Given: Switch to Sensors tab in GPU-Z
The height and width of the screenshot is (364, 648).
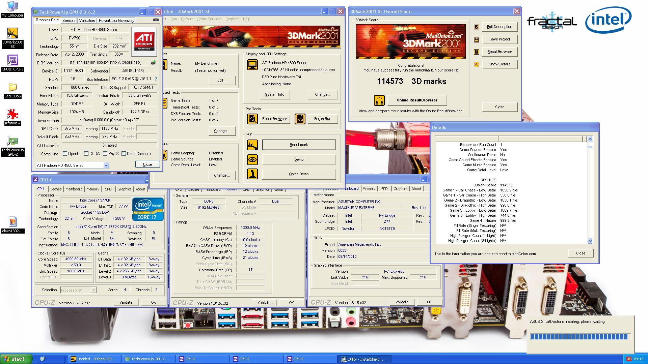Looking at the screenshot, I should [69, 21].
